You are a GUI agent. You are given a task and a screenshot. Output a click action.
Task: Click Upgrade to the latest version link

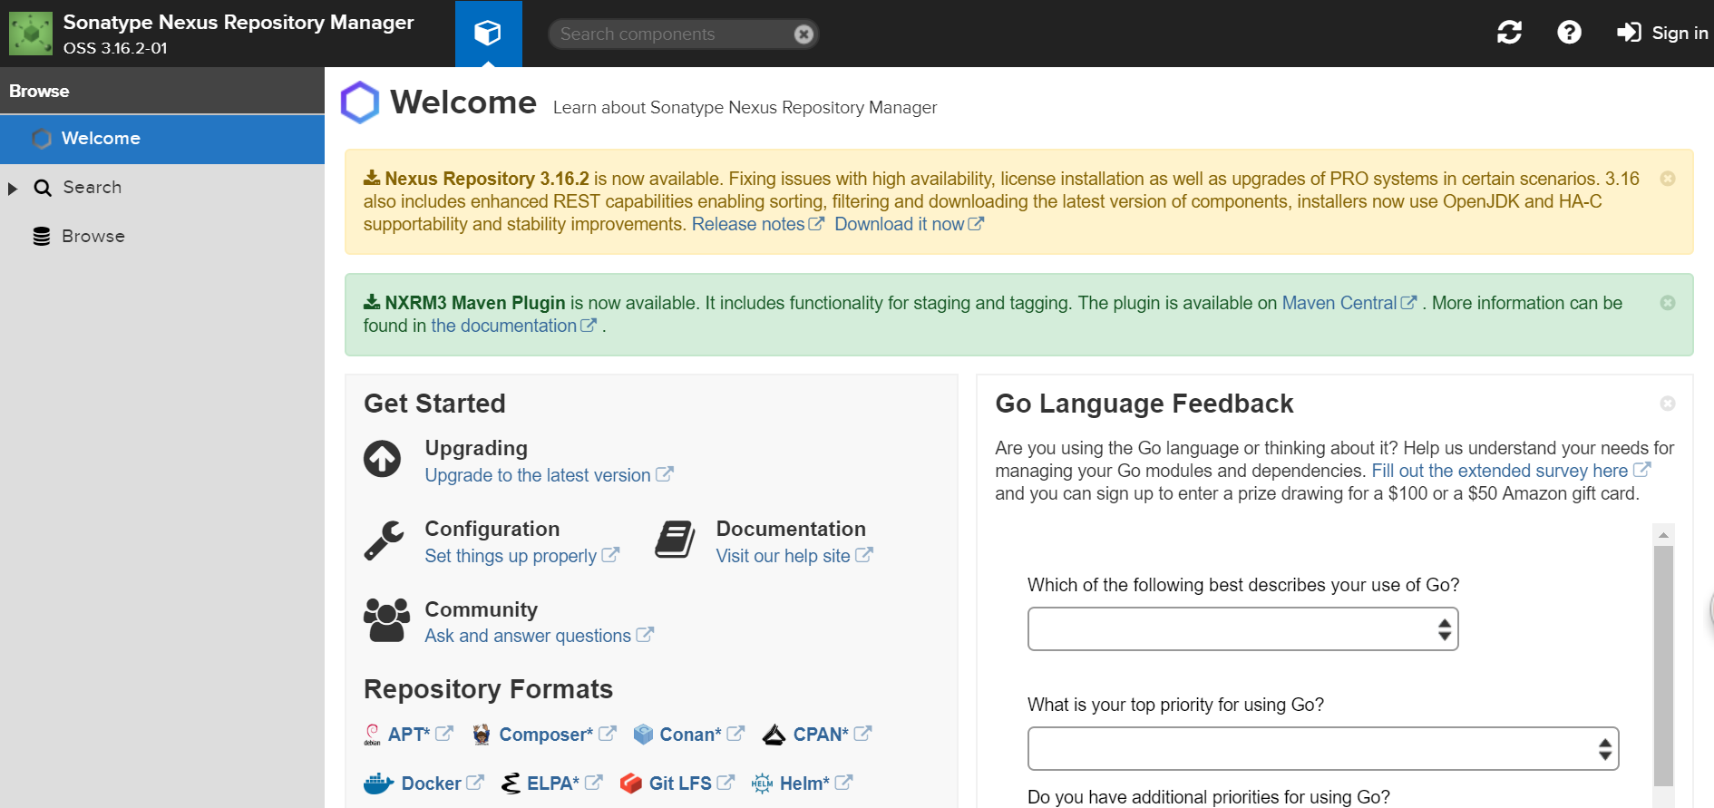[x=538, y=475]
